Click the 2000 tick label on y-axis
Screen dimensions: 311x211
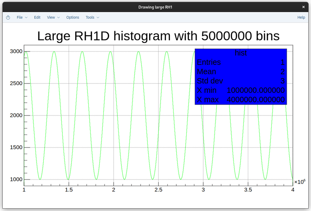(16, 115)
